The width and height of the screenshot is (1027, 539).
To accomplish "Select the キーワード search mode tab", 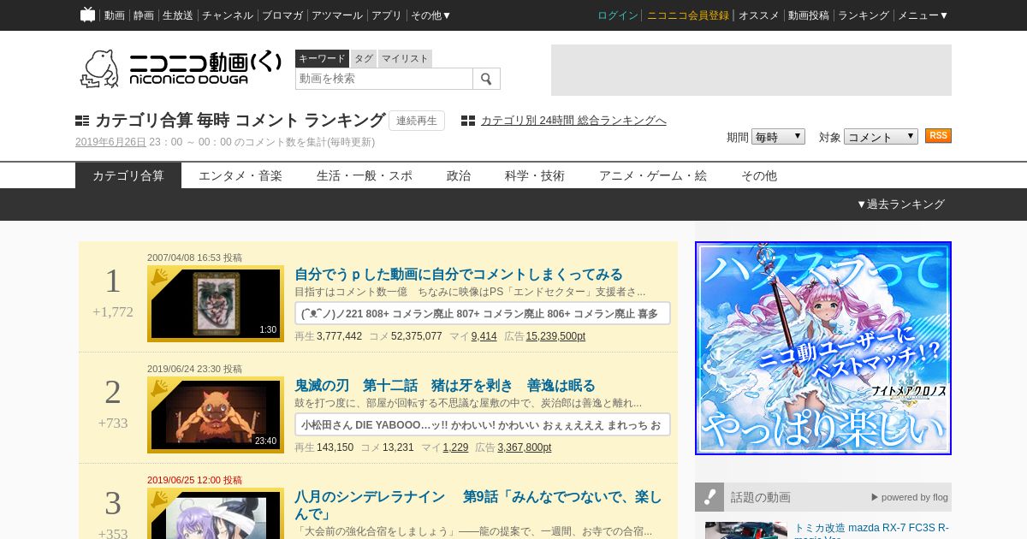I will pos(322,58).
